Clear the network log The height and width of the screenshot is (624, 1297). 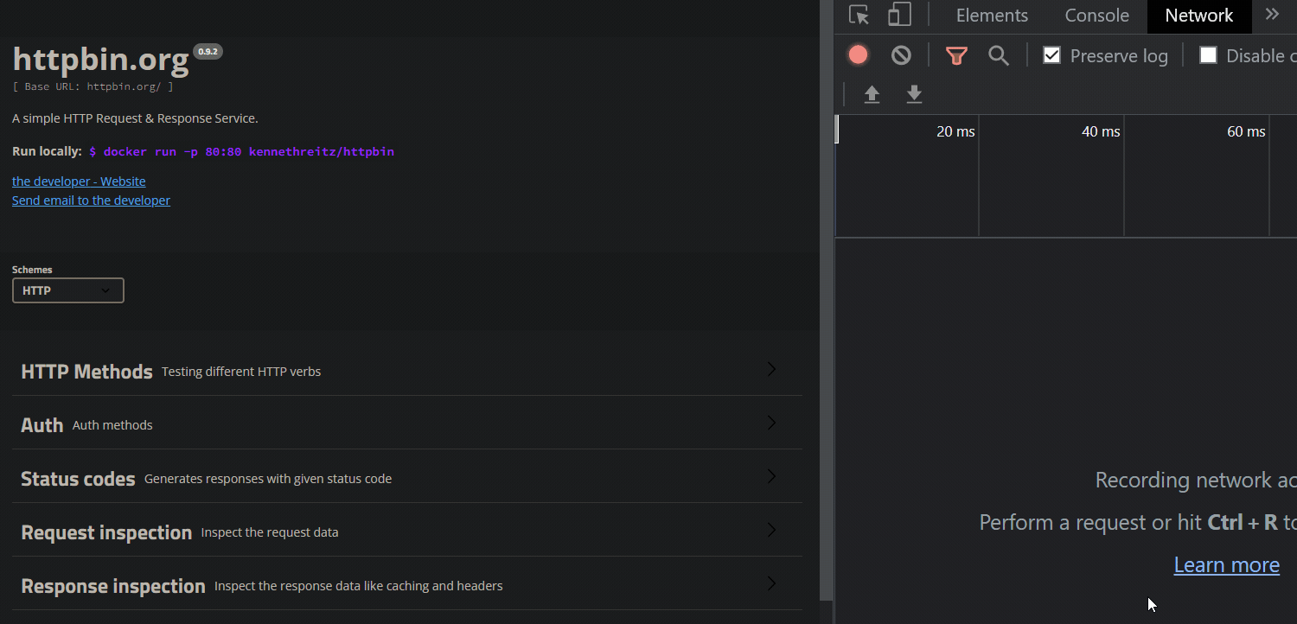point(901,55)
